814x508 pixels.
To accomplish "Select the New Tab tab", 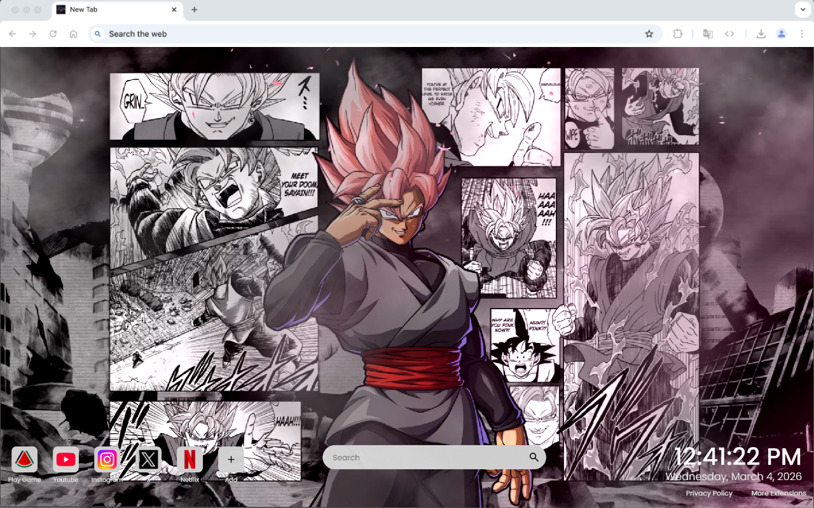I will click(x=116, y=10).
